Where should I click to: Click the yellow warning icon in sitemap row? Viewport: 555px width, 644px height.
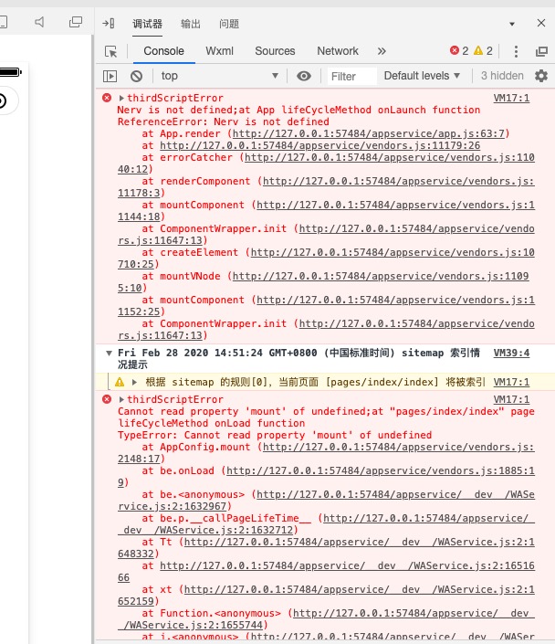click(x=120, y=383)
